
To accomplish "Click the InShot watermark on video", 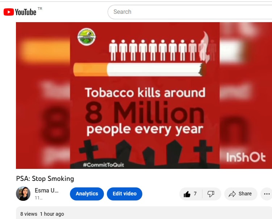I will (246, 157).
